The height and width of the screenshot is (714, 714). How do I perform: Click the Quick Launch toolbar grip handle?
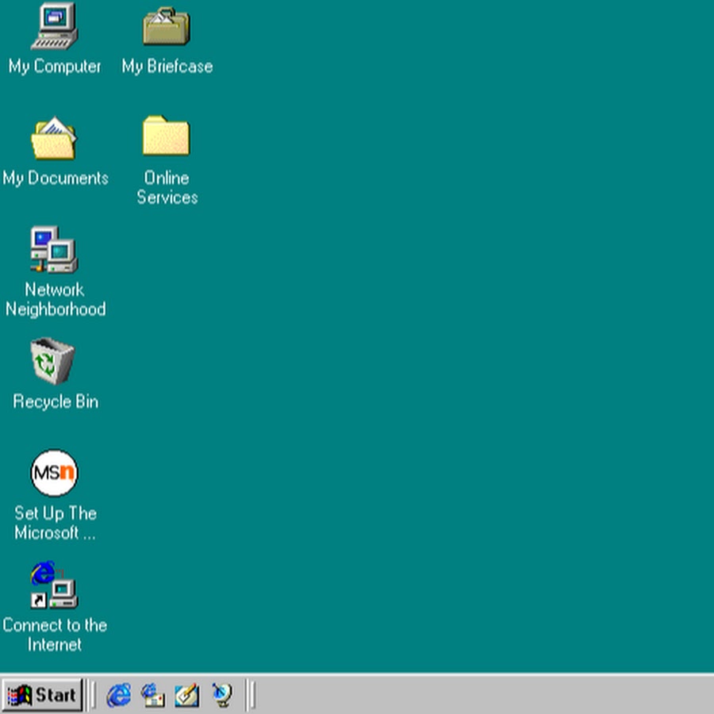pos(92,695)
